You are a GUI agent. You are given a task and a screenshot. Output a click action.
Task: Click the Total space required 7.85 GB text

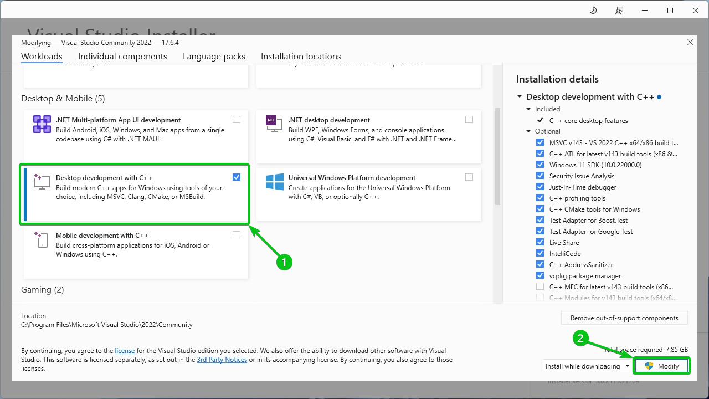click(x=646, y=350)
